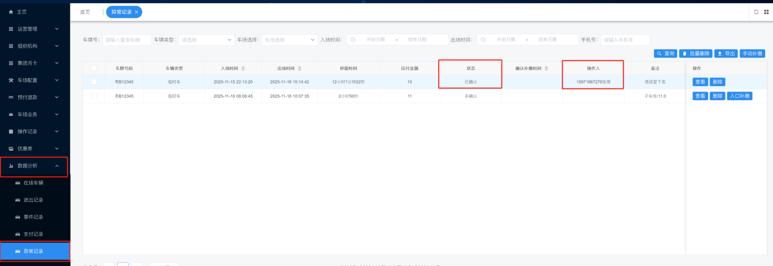The width and height of the screenshot is (773, 266).
Task: Expand 集团月卡 using its chevron
Action: click(57, 63)
